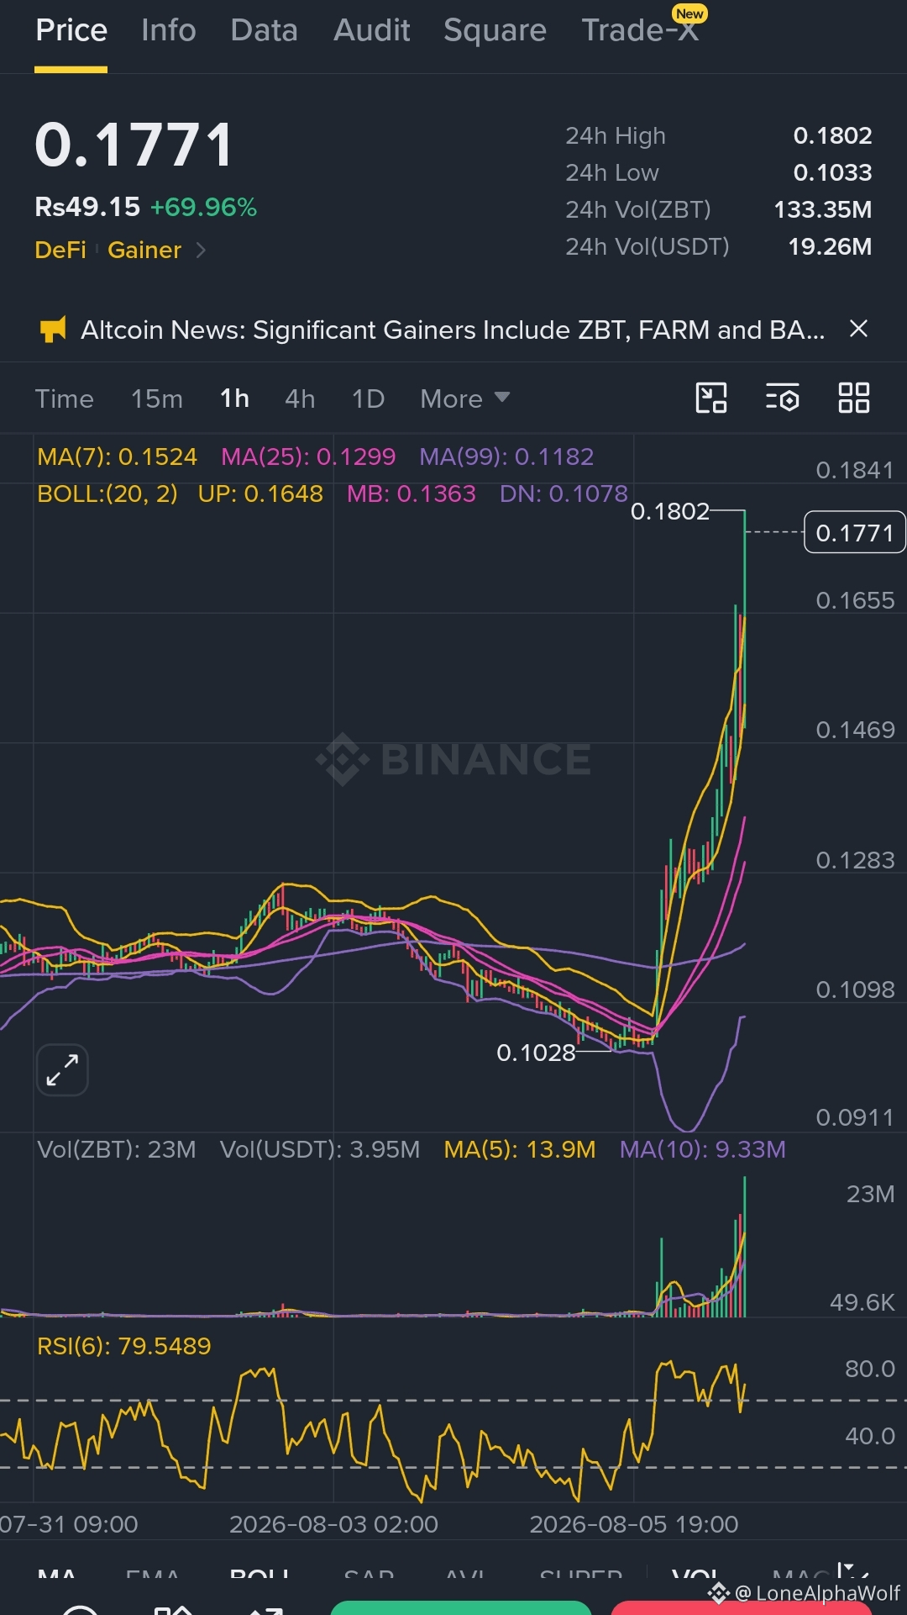Tap the 24h High value 0.1802
Viewport: 907px width, 1615px height.
click(832, 135)
